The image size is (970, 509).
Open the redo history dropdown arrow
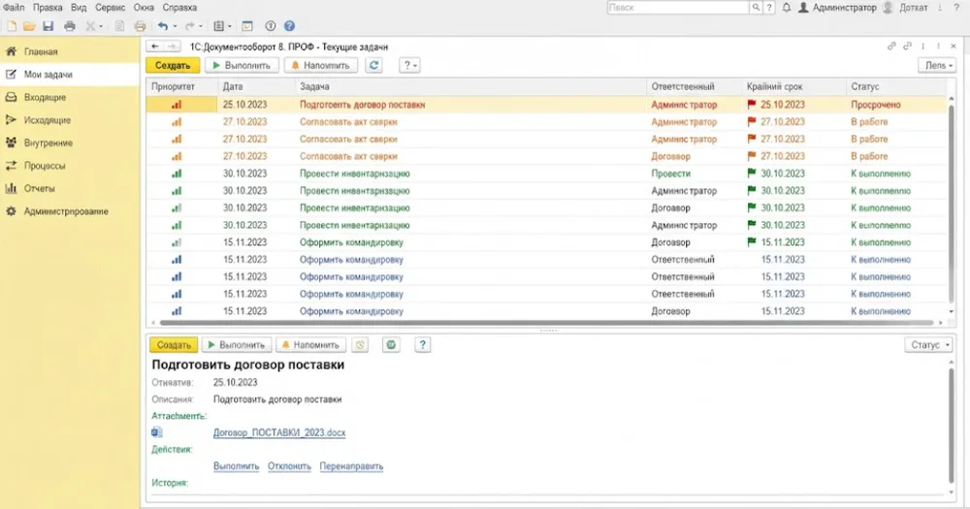click(201, 26)
